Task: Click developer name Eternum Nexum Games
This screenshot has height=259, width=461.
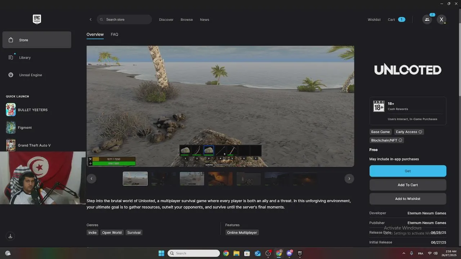Action: pyautogui.click(x=427, y=213)
